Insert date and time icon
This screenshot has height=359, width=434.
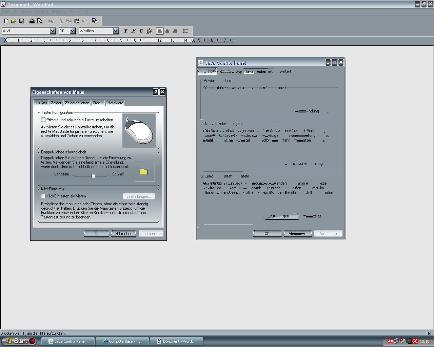(95, 21)
